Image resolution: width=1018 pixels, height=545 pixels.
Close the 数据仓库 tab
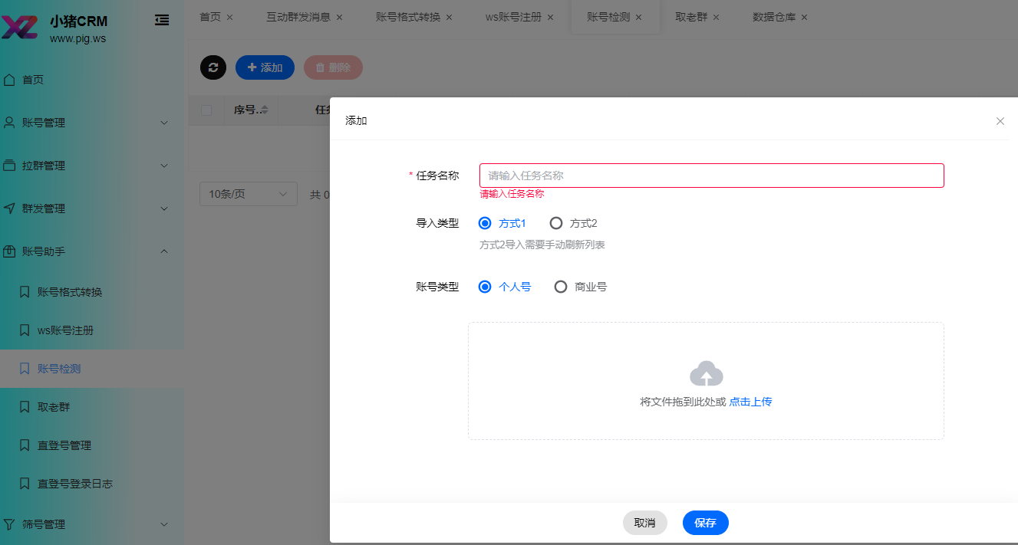[805, 17]
